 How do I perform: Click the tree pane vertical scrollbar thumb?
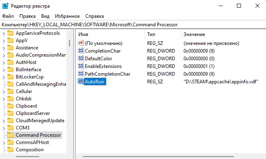tap(70, 43)
